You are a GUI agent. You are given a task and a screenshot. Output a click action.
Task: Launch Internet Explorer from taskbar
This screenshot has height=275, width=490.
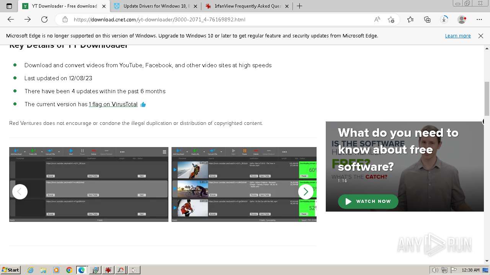(31, 270)
